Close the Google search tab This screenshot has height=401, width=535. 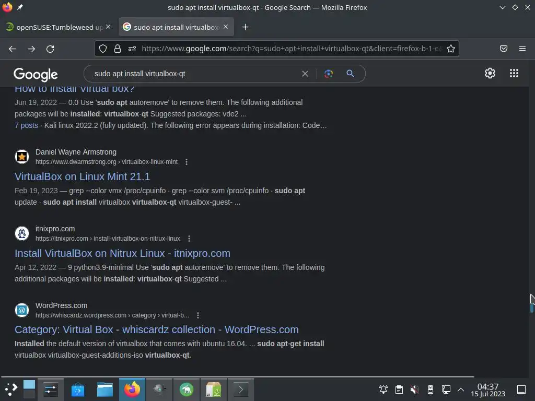point(226,27)
